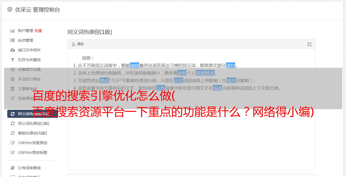Click the 优采云 管理控制台 header title
346x177 pixels.
[37, 10]
